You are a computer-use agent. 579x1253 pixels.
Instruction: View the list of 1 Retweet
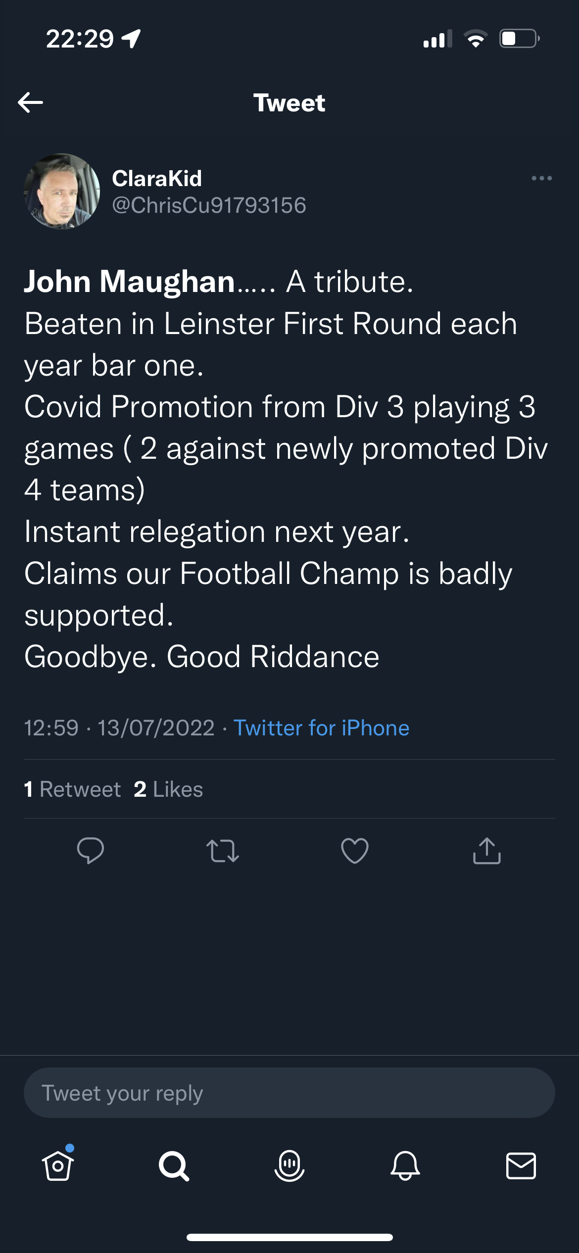[73, 789]
